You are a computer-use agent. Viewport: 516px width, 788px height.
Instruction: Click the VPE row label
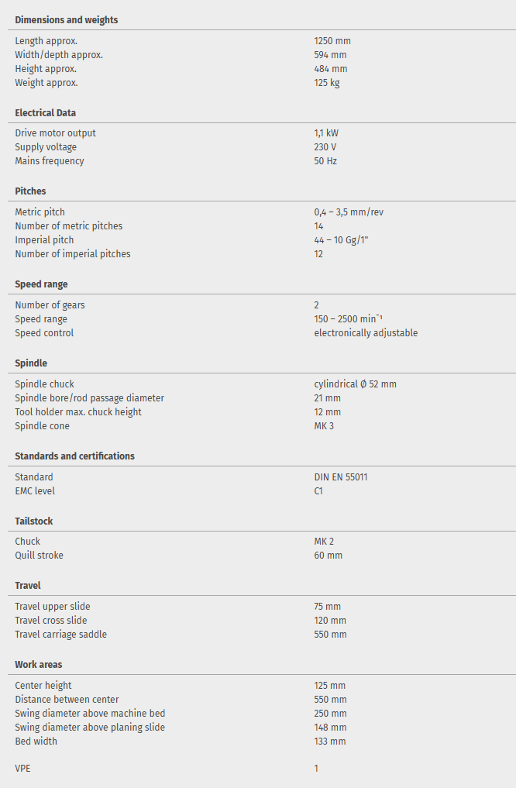tap(23, 769)
